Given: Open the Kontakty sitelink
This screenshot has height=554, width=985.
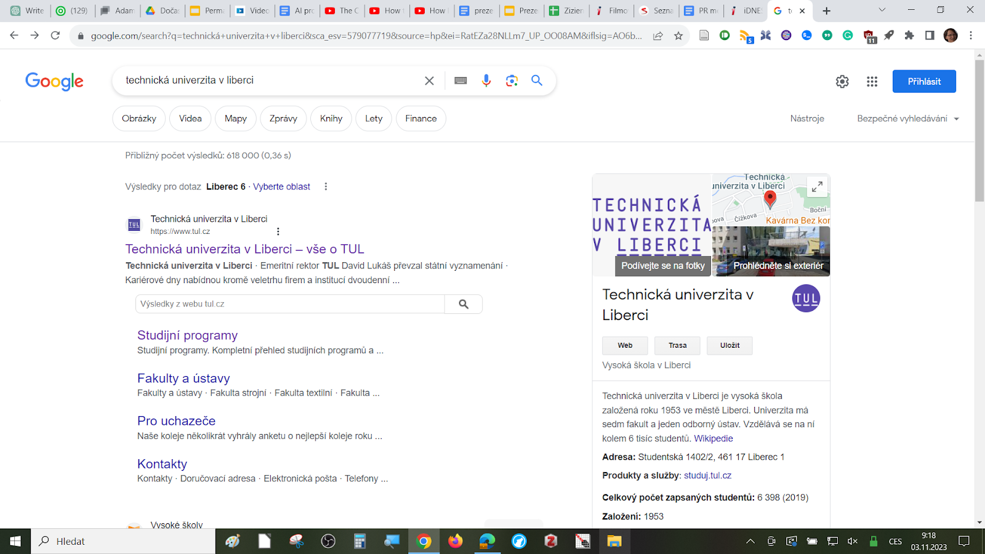Looking at the screenshot, I should [162, 464].
